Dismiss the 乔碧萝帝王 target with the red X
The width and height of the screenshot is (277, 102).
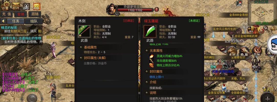(x=156, y=9)
